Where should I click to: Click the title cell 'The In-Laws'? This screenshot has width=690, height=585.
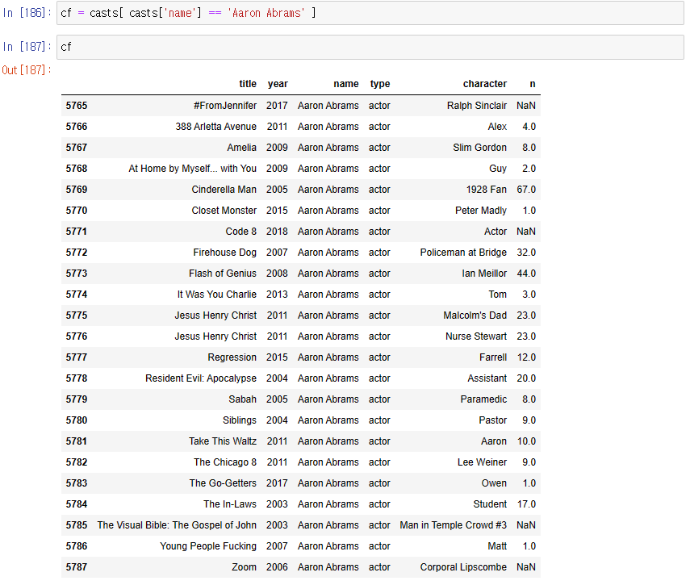coord(230,504)
